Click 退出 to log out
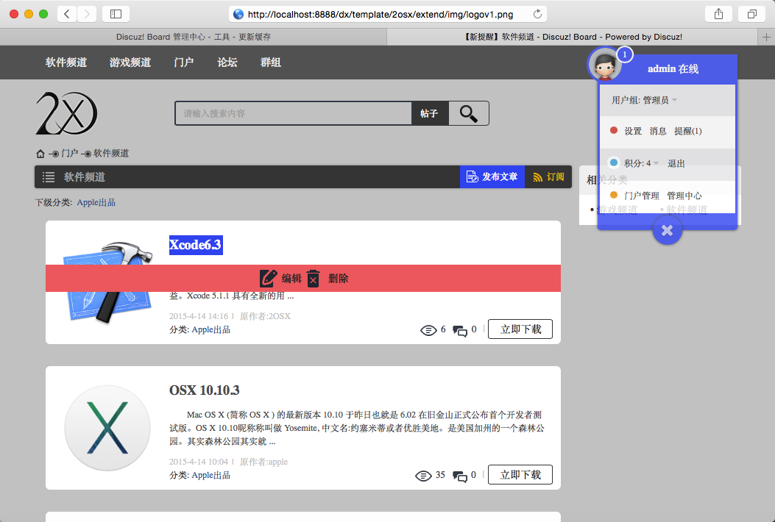The height and width of the screenshot is (522, 775). pyautogui.click(x=676, y=163)
